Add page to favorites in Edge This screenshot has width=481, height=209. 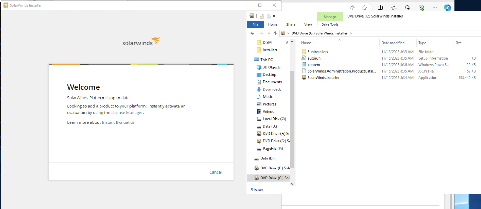(364, 8)
